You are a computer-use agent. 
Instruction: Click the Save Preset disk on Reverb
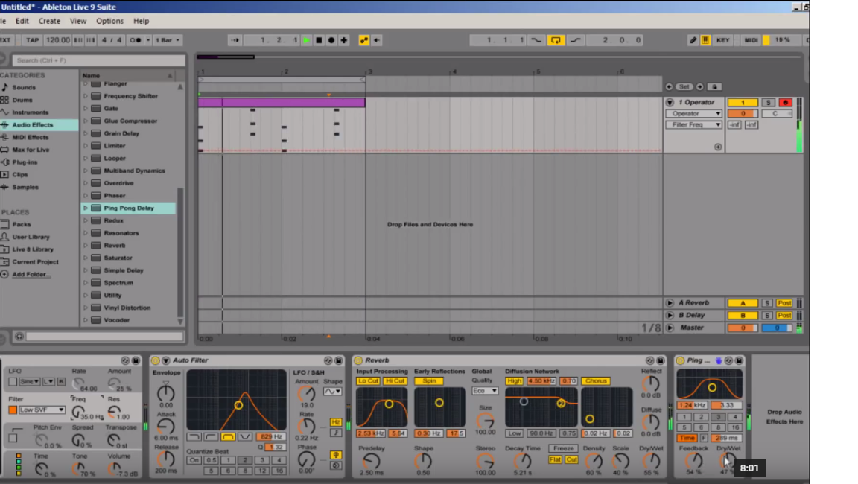(x=661, y=360)
